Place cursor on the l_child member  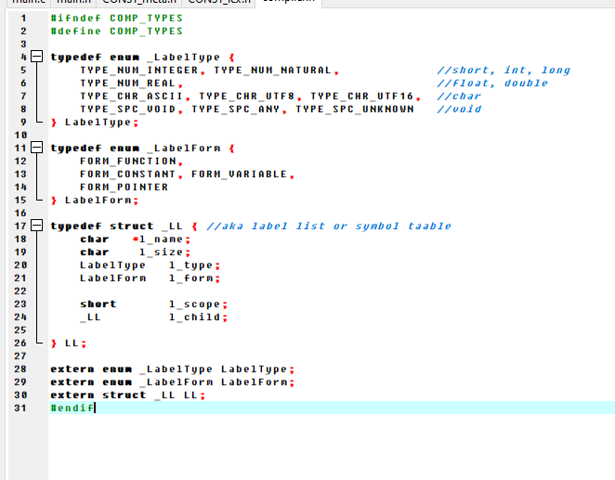pyautogui.click(x=193, y=318)
